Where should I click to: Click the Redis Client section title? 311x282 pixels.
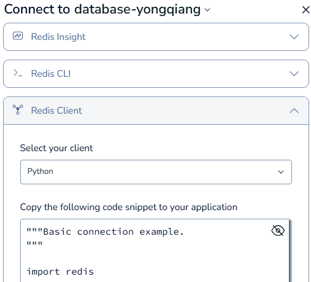[x=56, y=111]
